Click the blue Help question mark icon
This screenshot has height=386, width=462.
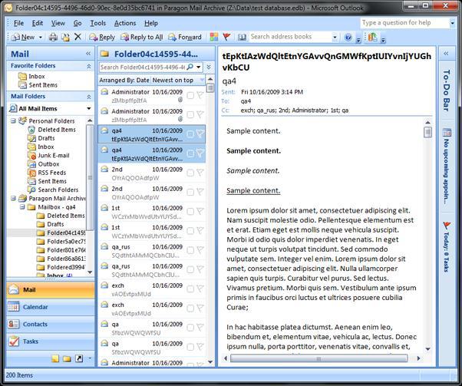(348, 37)
